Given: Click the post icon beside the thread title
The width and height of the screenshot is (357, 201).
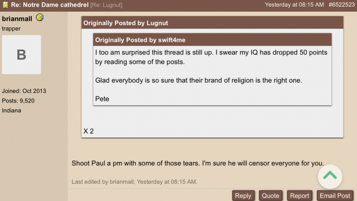Looking at the screenshot, I should tap(6, 5).
